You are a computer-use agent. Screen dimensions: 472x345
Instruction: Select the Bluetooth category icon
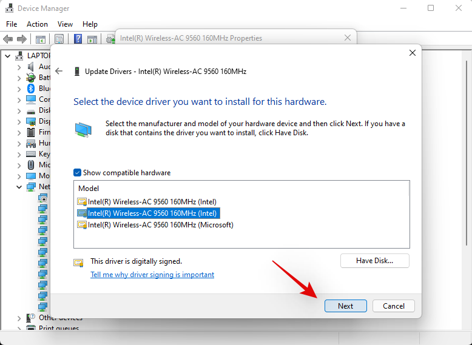[x=31, y=89]
